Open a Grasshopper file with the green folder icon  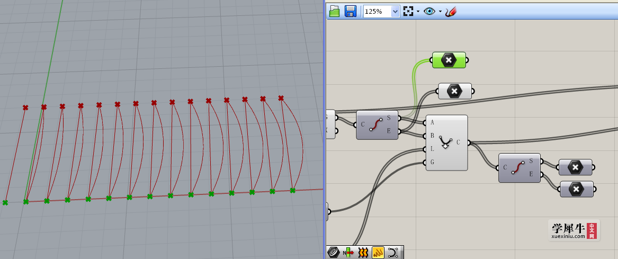tap(335, 11)
